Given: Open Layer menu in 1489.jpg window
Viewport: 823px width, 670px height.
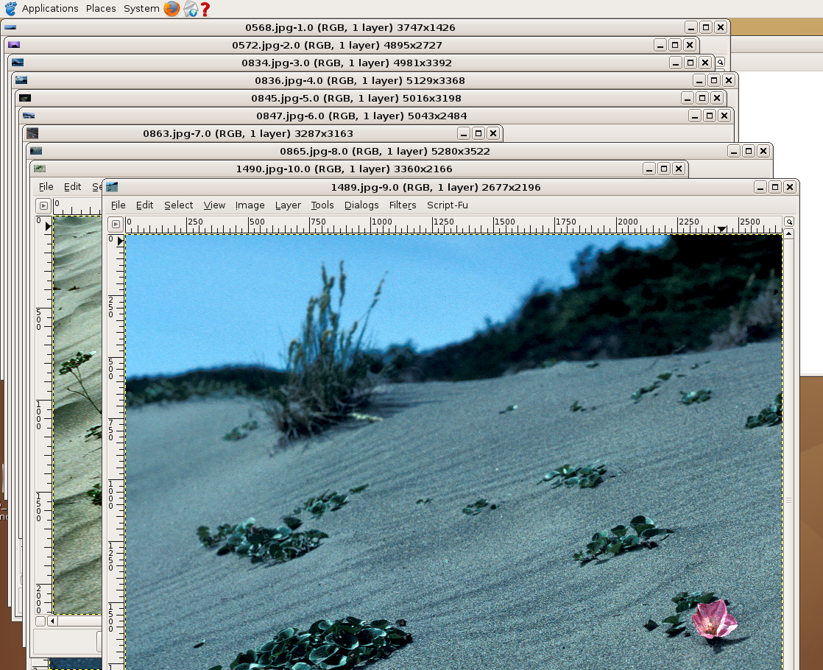Looking at the screenshot, I should tap(288, 205).
